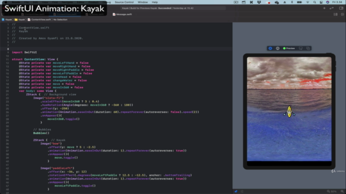
Task: Click the build status bar showing Succeeded
Action: 173,8
